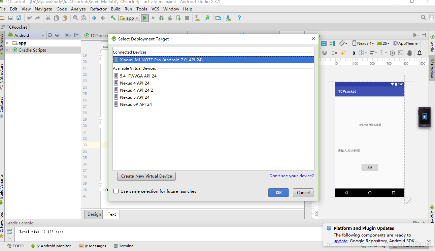The height and width of the screenshot is (251, 435).
Task: Open the Nexus 4 device dropdown
Action: point(363,43)
